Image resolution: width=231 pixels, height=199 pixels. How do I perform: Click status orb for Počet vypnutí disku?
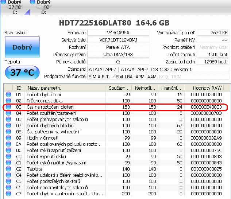click(8, 156)
